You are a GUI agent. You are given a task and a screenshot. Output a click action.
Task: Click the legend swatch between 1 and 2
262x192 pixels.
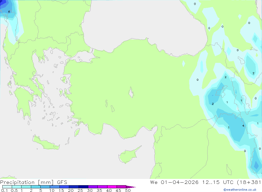[26, 187]
